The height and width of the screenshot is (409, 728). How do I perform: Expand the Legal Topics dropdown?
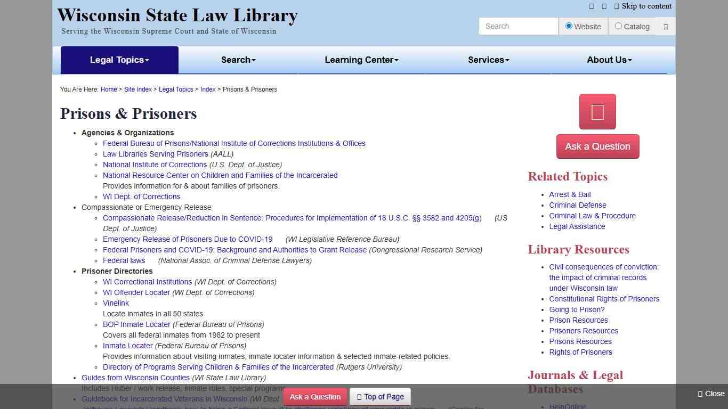click(119, 60)
